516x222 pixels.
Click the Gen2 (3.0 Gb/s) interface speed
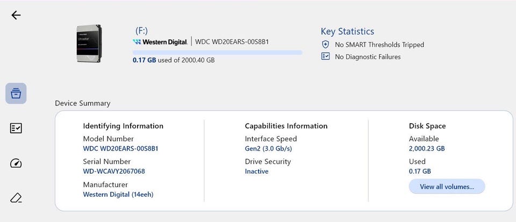tap(268, 149)
